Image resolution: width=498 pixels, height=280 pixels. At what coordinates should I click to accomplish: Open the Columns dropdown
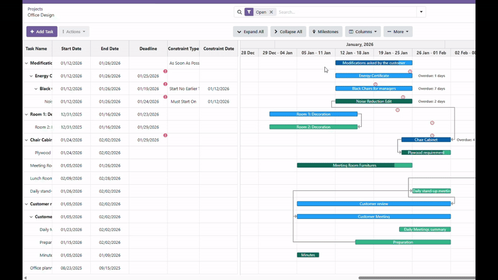(363, 32)
